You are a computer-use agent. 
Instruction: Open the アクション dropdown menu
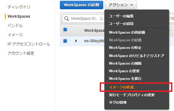[x=121, y=5]
